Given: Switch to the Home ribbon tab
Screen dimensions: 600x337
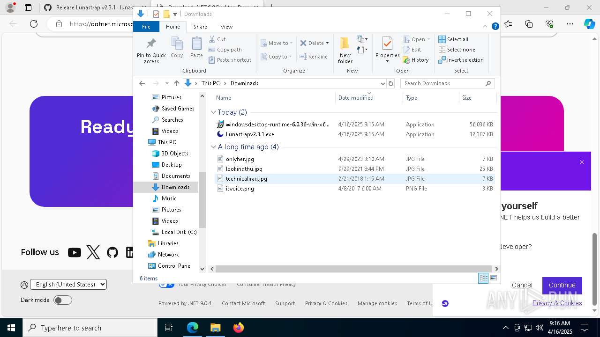Looking at the screenshot, I should (172, 27).
